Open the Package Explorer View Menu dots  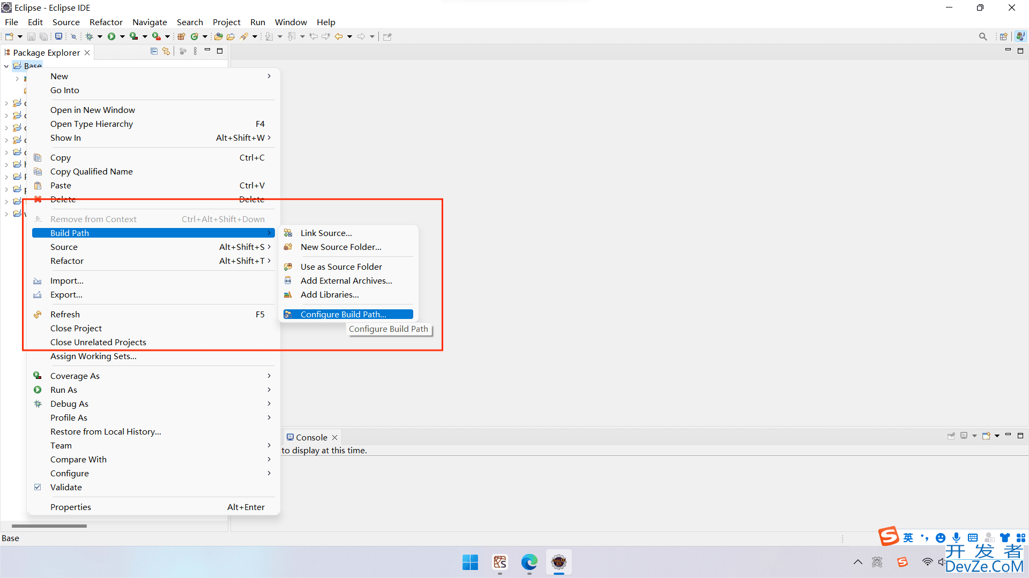[195, 51]
